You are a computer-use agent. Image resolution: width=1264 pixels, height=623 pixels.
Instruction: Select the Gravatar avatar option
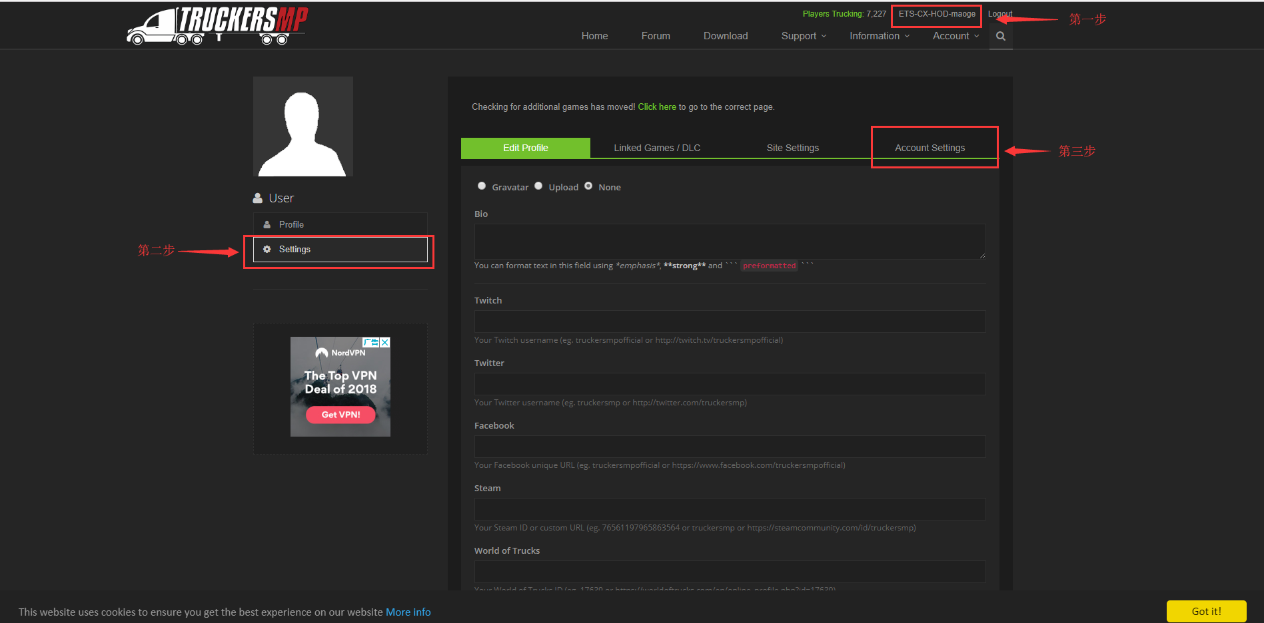[482, 186]
